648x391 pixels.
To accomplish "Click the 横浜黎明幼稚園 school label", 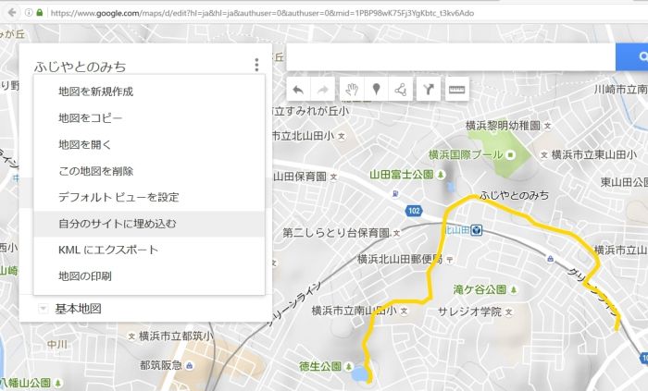I will [x=503, y=126].
